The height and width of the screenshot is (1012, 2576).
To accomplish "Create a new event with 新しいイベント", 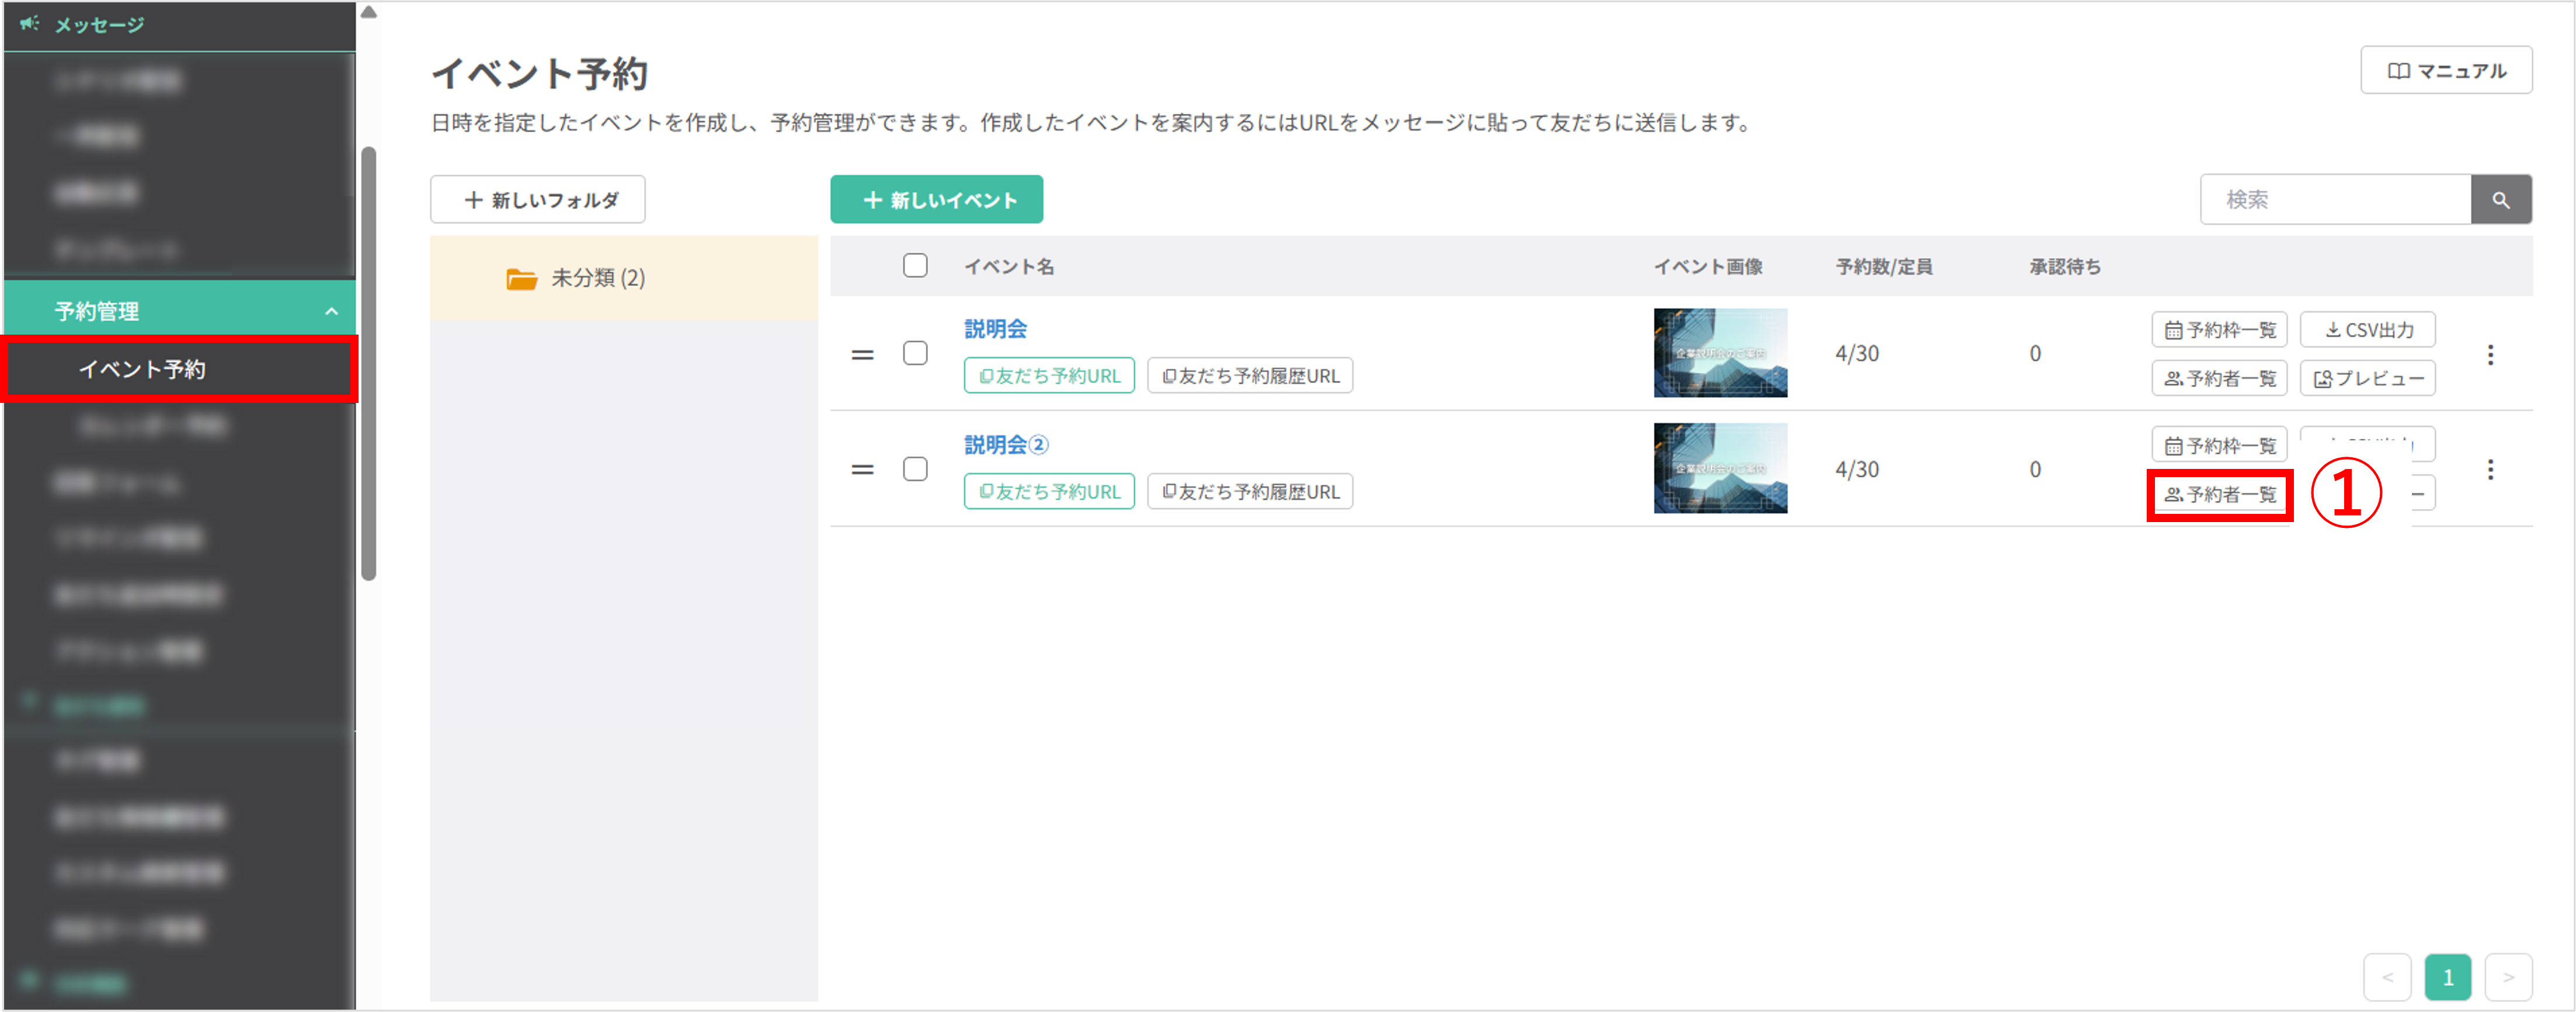I will (936, 200).
